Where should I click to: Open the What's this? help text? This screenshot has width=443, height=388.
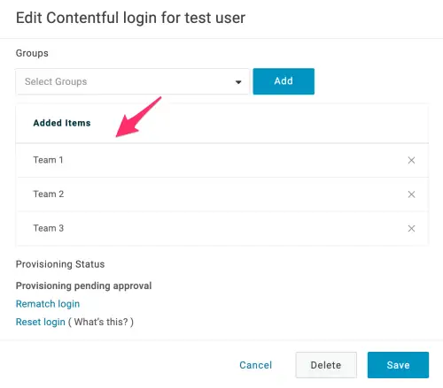(101, 322)
